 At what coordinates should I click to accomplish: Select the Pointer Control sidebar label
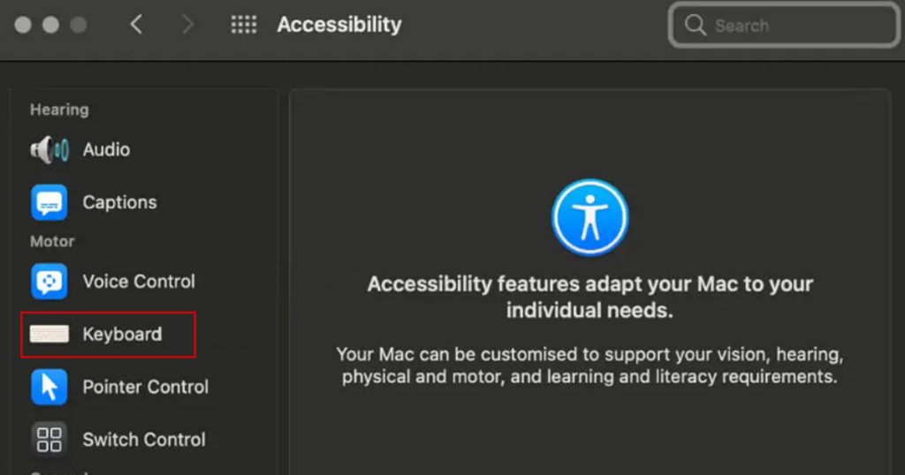pyautogui.click(x=145, y=387)
